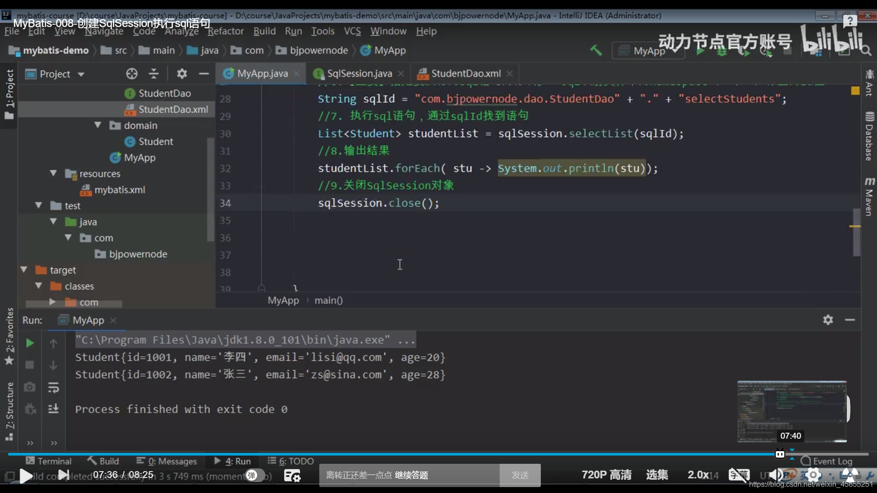Image resolution: width=877 pixels, height=493 pixels.
Task: Switch to SqlSession.java tab
Action: [359, 73]
